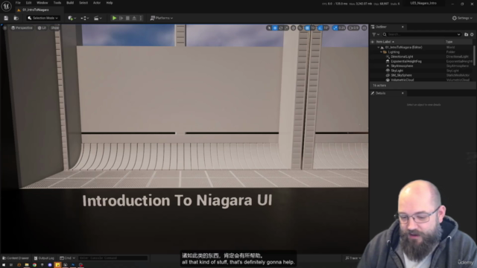Close the Outliner panel tab
Screen dimensions: 477x268
(x=402, y=27)
